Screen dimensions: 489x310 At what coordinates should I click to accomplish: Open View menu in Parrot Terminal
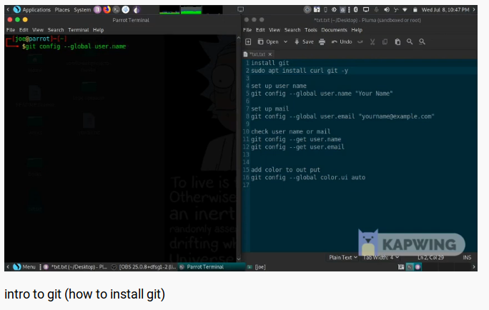pos(38,30)
